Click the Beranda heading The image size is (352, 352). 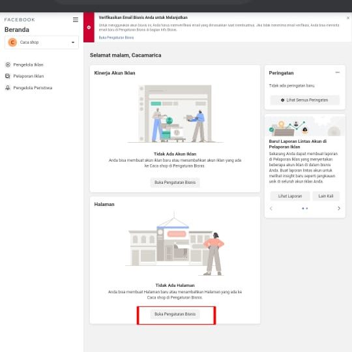point(17,29)
